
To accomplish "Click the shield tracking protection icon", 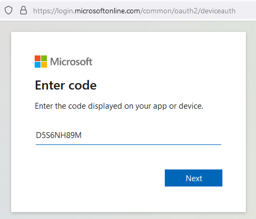I will (x=9, y=10).
